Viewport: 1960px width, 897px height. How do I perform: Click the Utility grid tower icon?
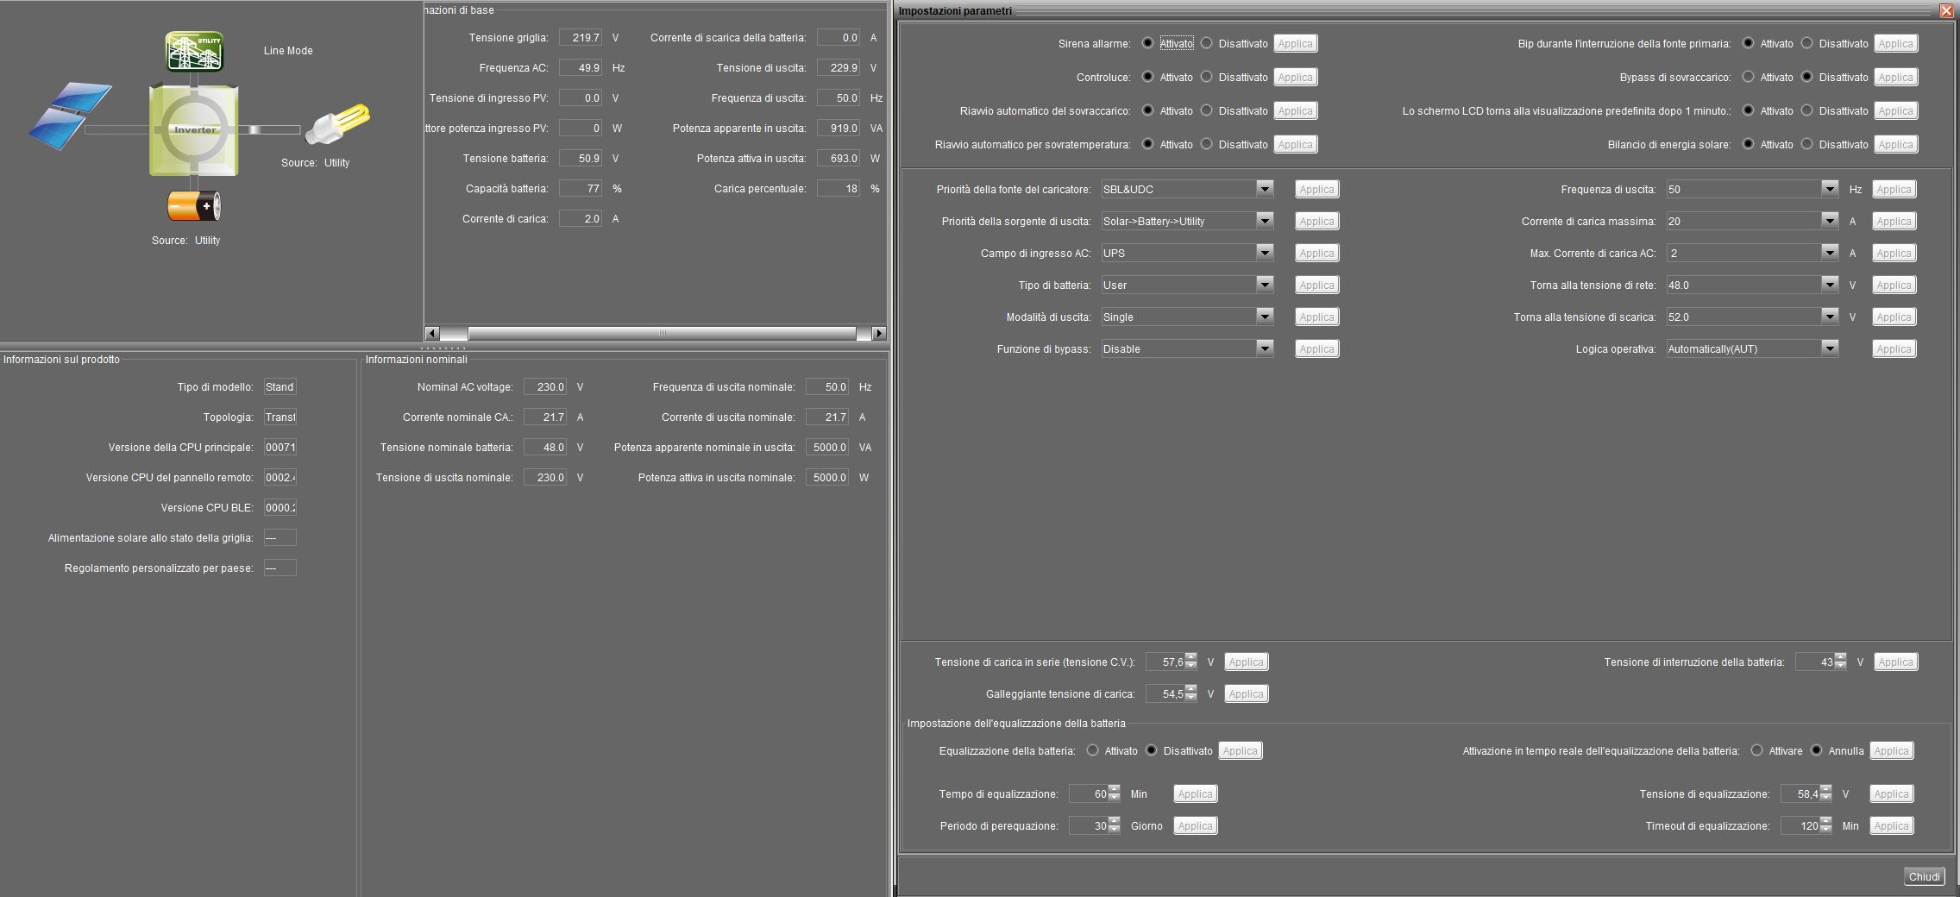195,51
